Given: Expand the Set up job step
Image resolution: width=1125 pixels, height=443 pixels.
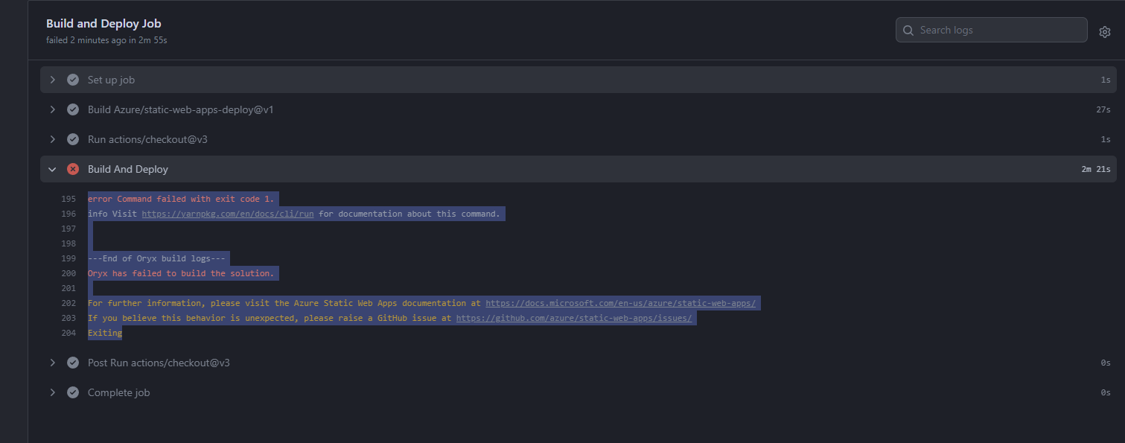Looking at the screenshot, I should tap(52, 79).
